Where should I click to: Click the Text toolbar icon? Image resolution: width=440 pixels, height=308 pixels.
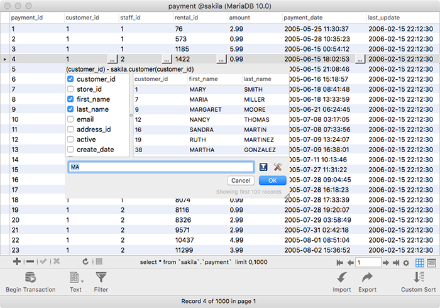tap(74, 277)
